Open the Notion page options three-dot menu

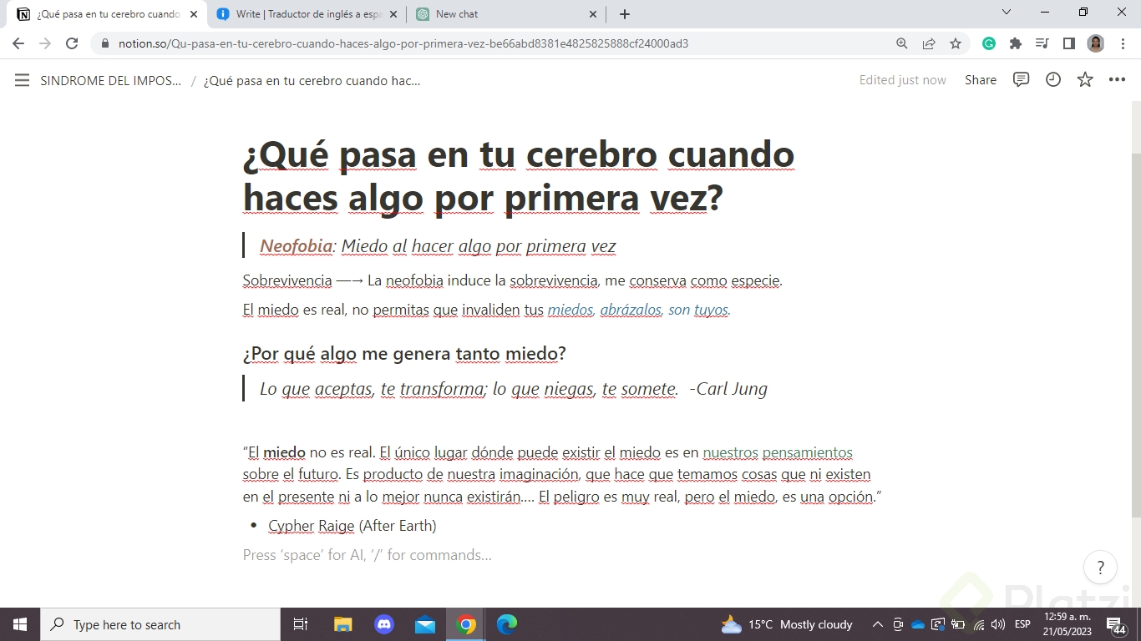click(x=1117, y=80)
